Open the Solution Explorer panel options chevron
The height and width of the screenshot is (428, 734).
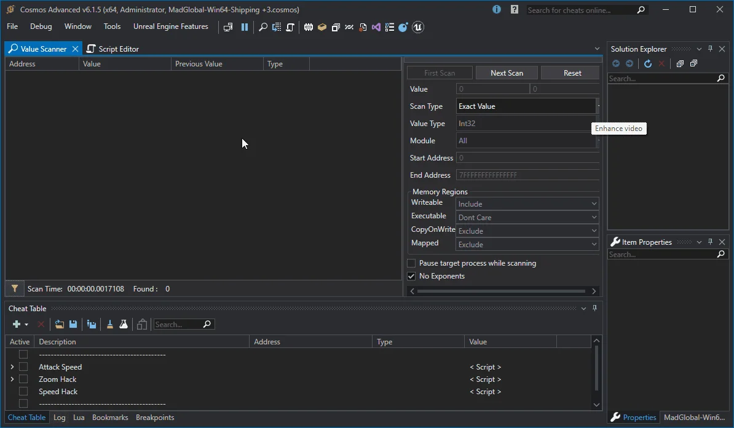(x=699, y=49)
